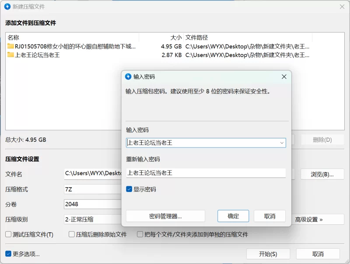Click the Bandizip logo in password dialog title
This screenshot has height=264, width=350.
pos(128,76)
